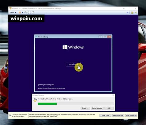The height and width of the screenshot is (125, 146).
Task: Maximize the VMware Player window
Action: coord(129,8)
